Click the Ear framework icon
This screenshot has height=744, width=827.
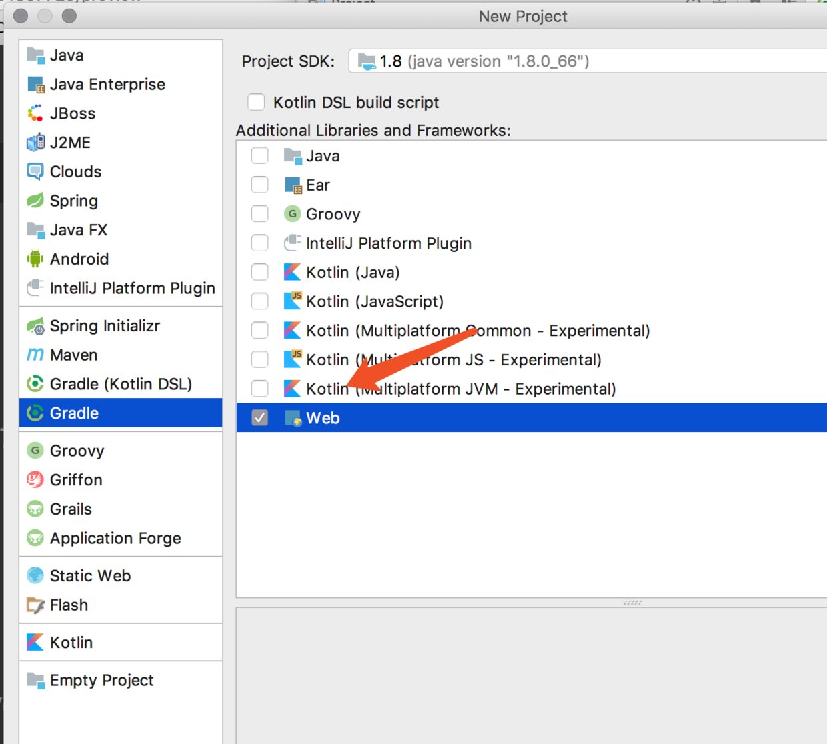293,185
